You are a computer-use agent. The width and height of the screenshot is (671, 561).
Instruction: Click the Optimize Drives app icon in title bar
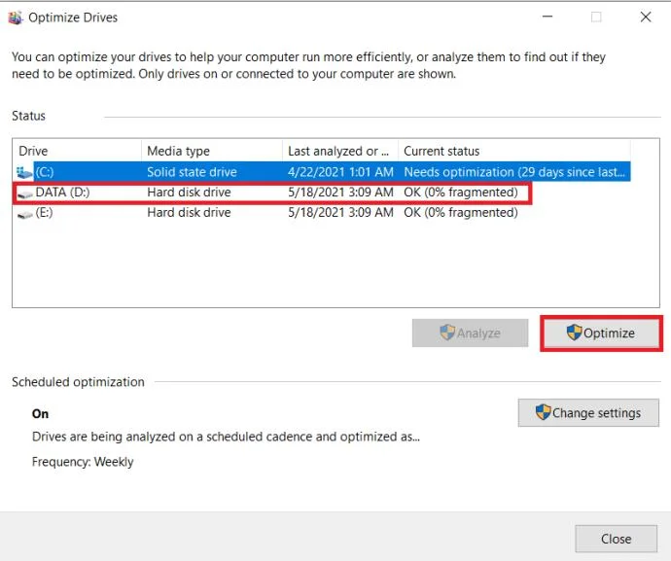[x=15, y=18]
